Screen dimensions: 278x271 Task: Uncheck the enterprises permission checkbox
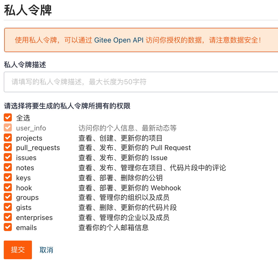pyautogui.click(x=8, y=217)
